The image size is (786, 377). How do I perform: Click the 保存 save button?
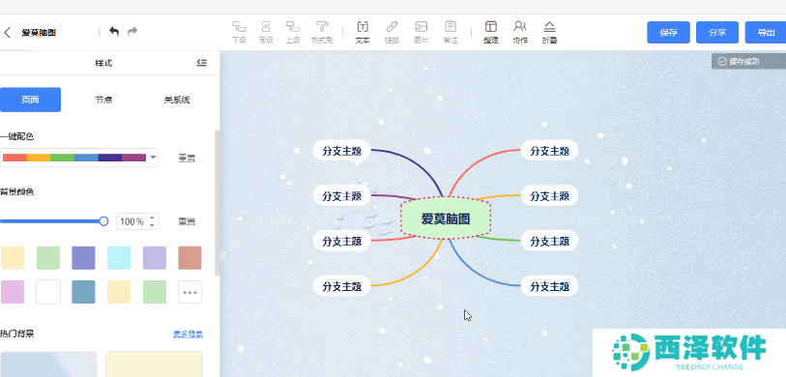tap(669, 33)
